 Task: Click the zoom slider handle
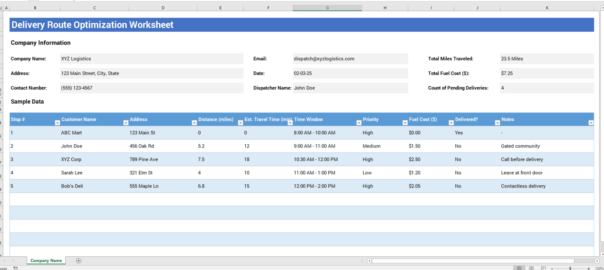tap(570, 268)
